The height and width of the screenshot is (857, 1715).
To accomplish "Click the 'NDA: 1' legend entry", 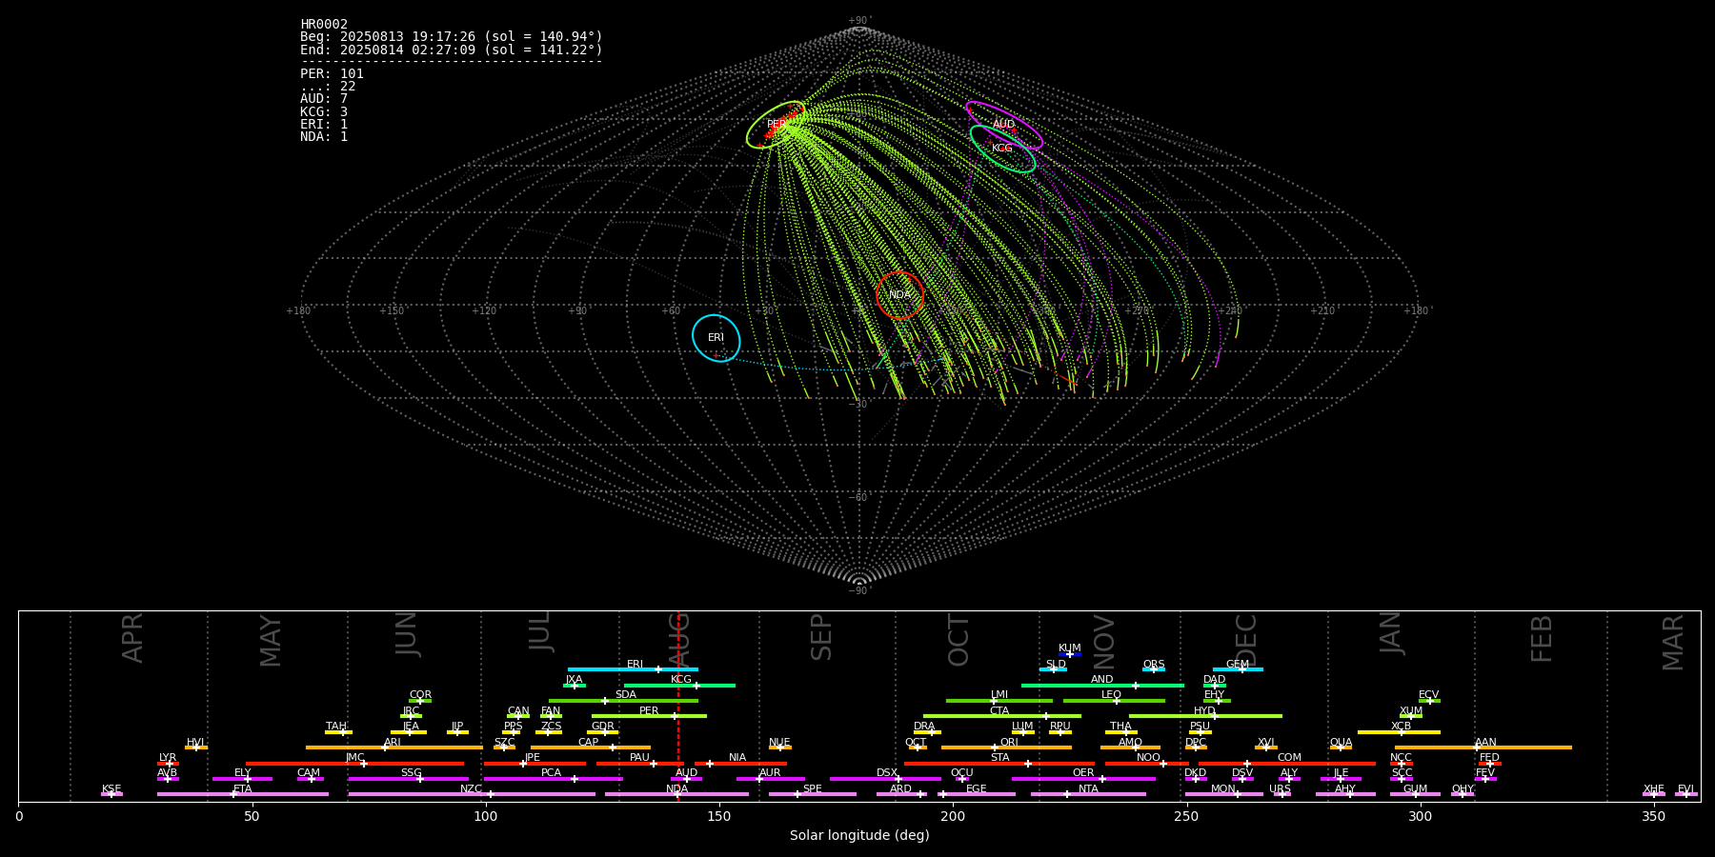I will pos(324,137).
